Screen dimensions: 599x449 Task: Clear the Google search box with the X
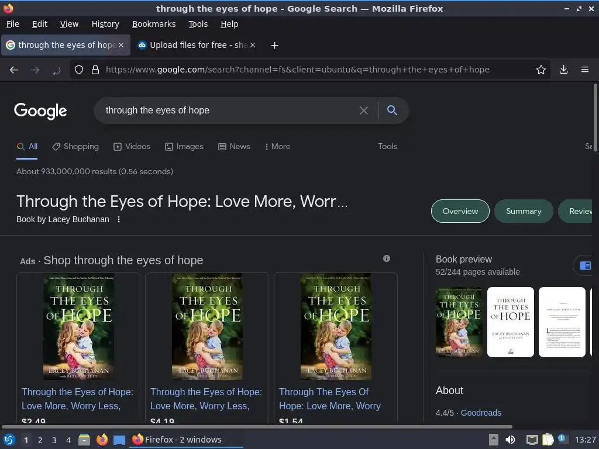(364, 110)
